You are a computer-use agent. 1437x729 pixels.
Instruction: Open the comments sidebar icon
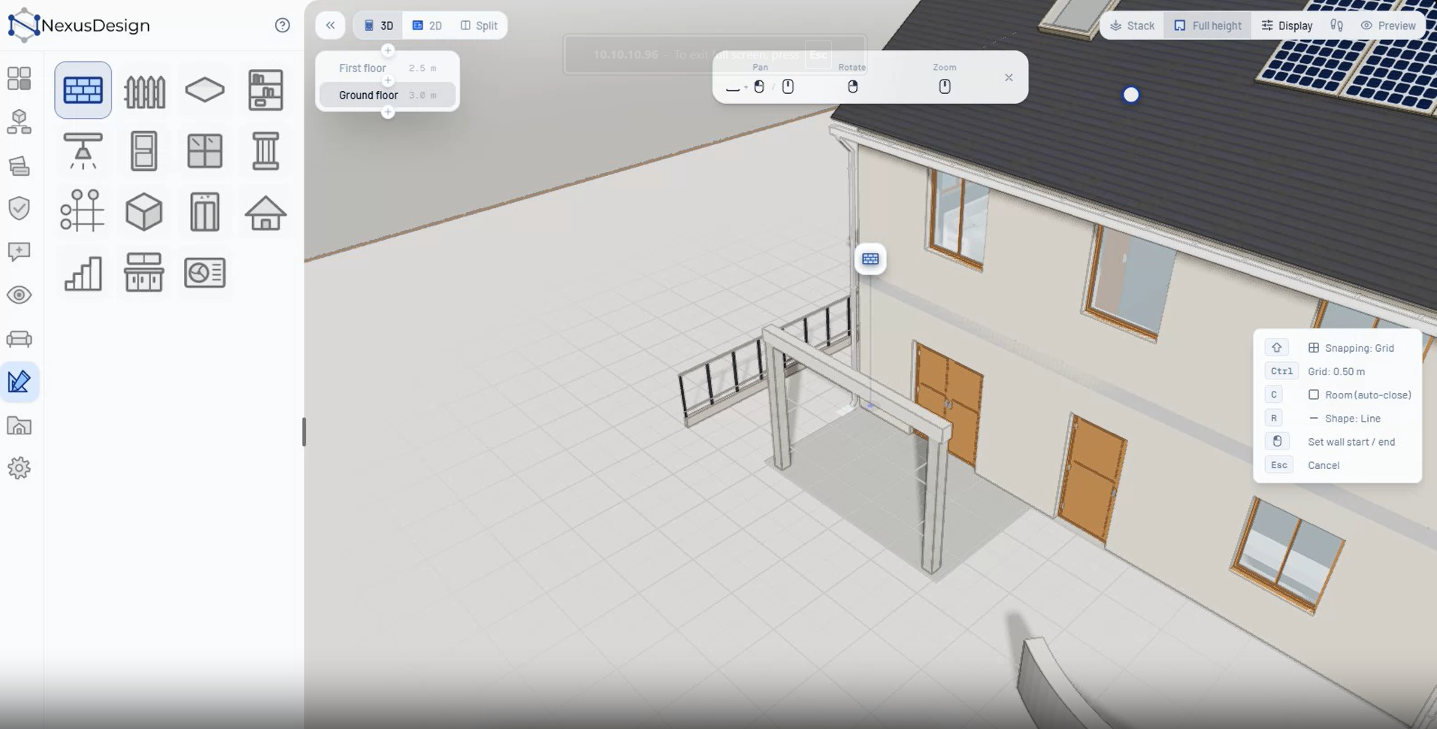19,251
